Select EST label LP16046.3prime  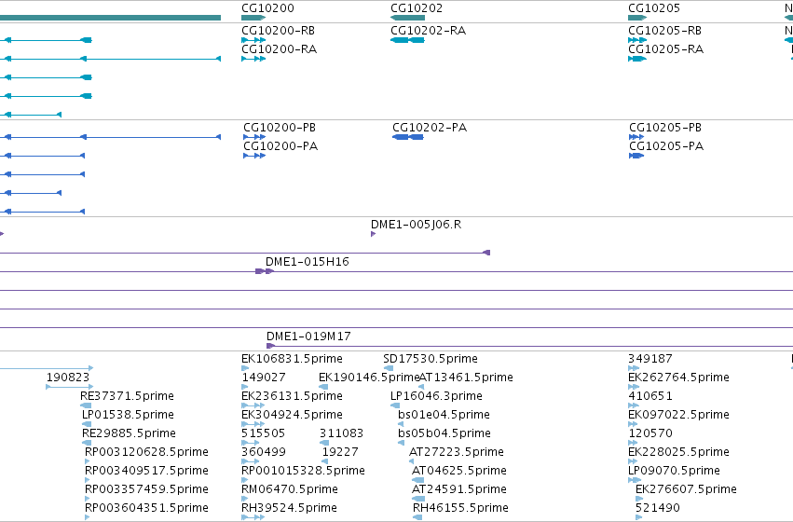pos(436,396)
